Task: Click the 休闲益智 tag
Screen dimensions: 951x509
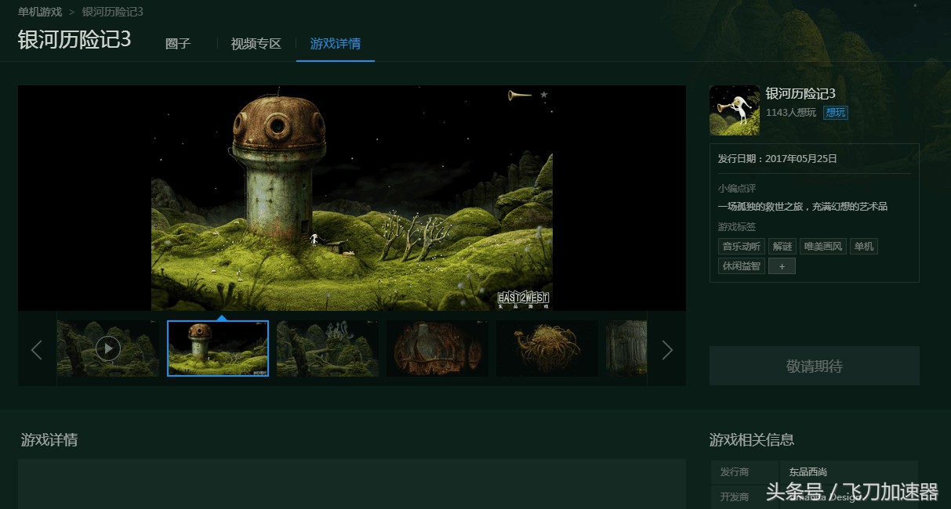Action: click(x=741, y=266)
